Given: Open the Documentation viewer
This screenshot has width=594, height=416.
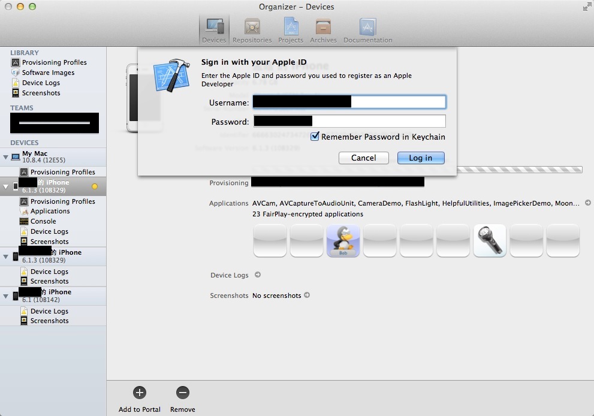Looking at the screenshot, I should 368,31.
